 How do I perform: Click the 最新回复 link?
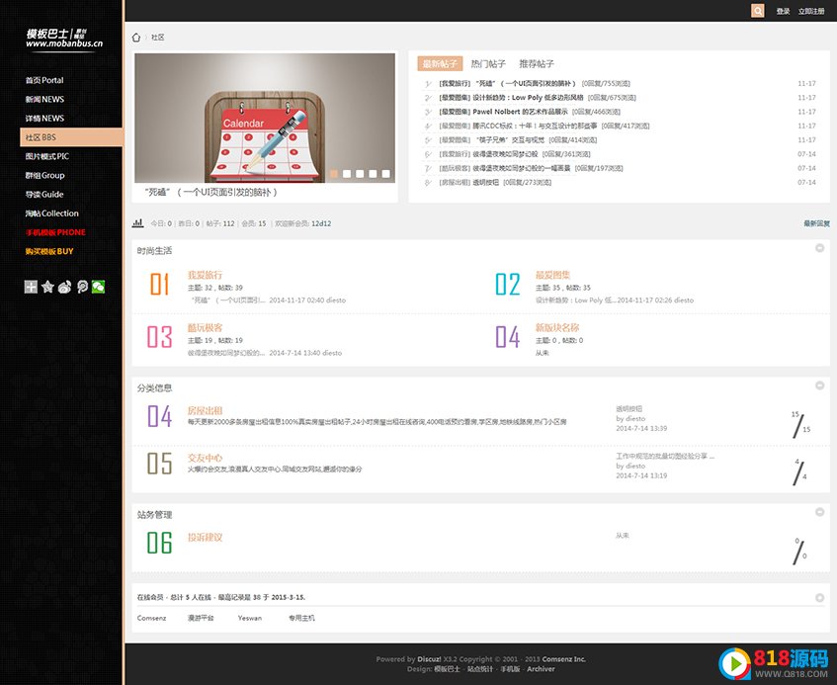pos(816,223)
